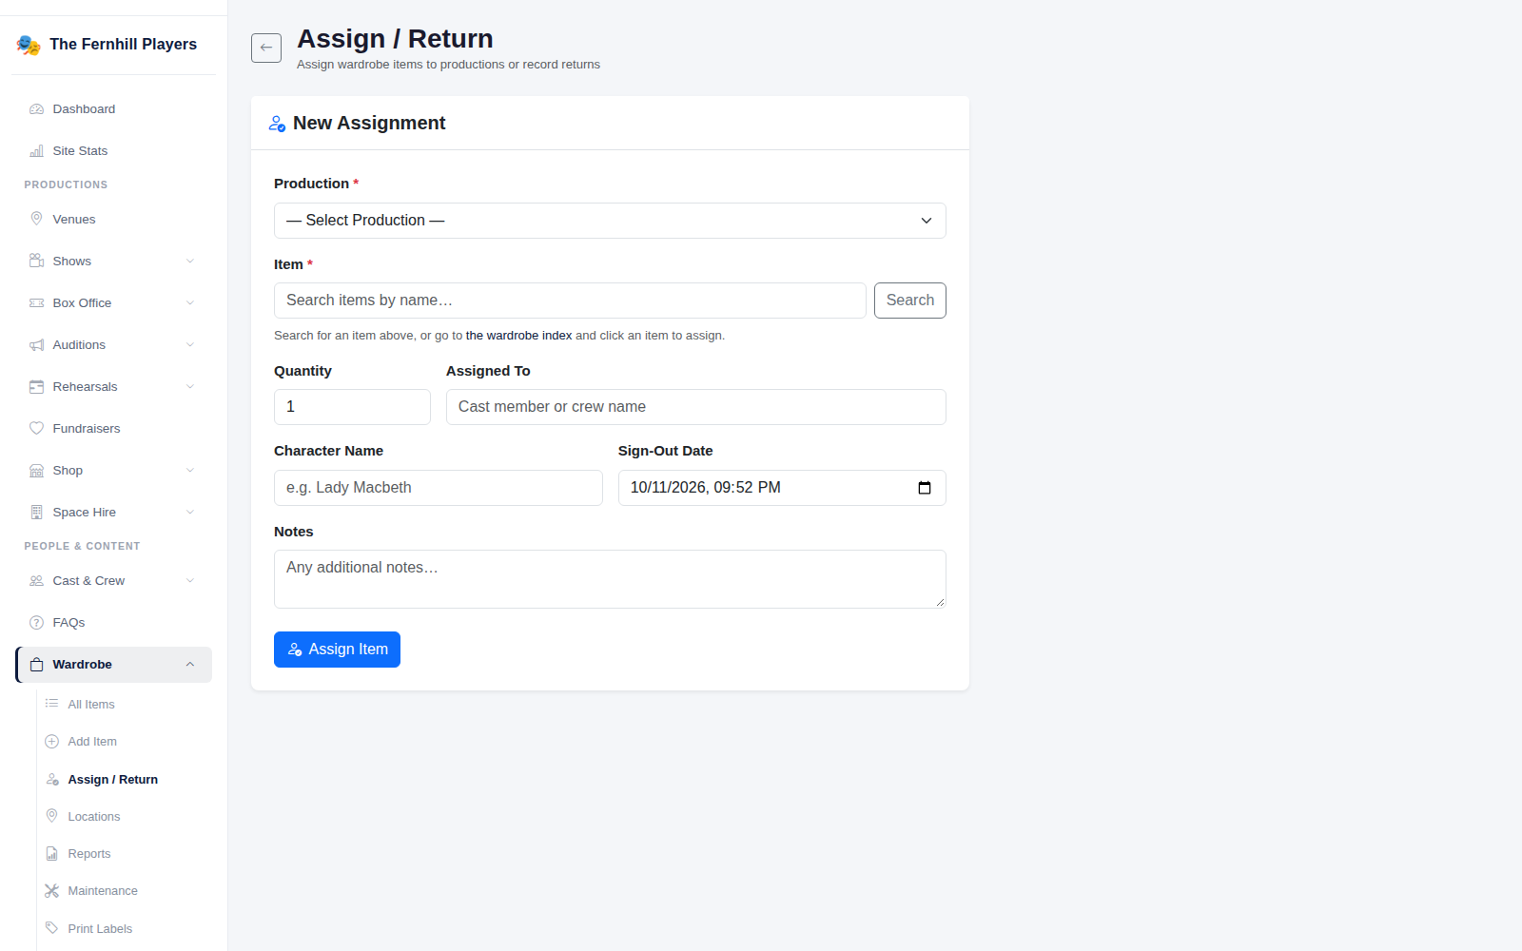Follow the wardrobe index link

coord(518,336)
